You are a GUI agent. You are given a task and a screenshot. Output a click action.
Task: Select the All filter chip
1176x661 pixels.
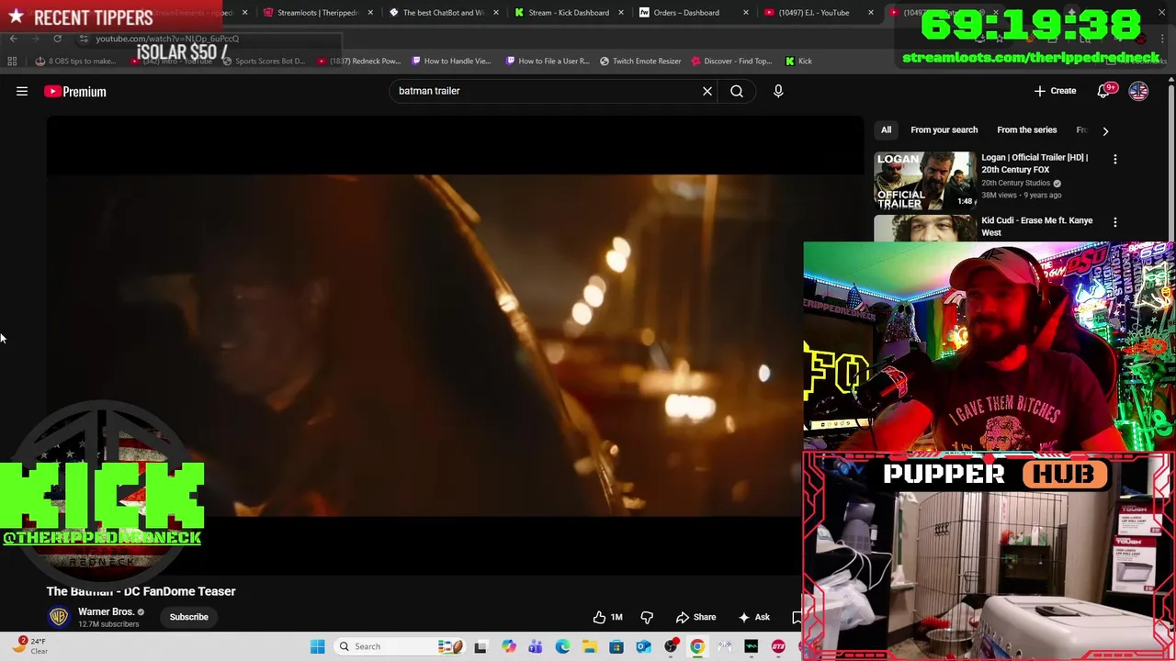pyautogui.click(x=886, y=129)
